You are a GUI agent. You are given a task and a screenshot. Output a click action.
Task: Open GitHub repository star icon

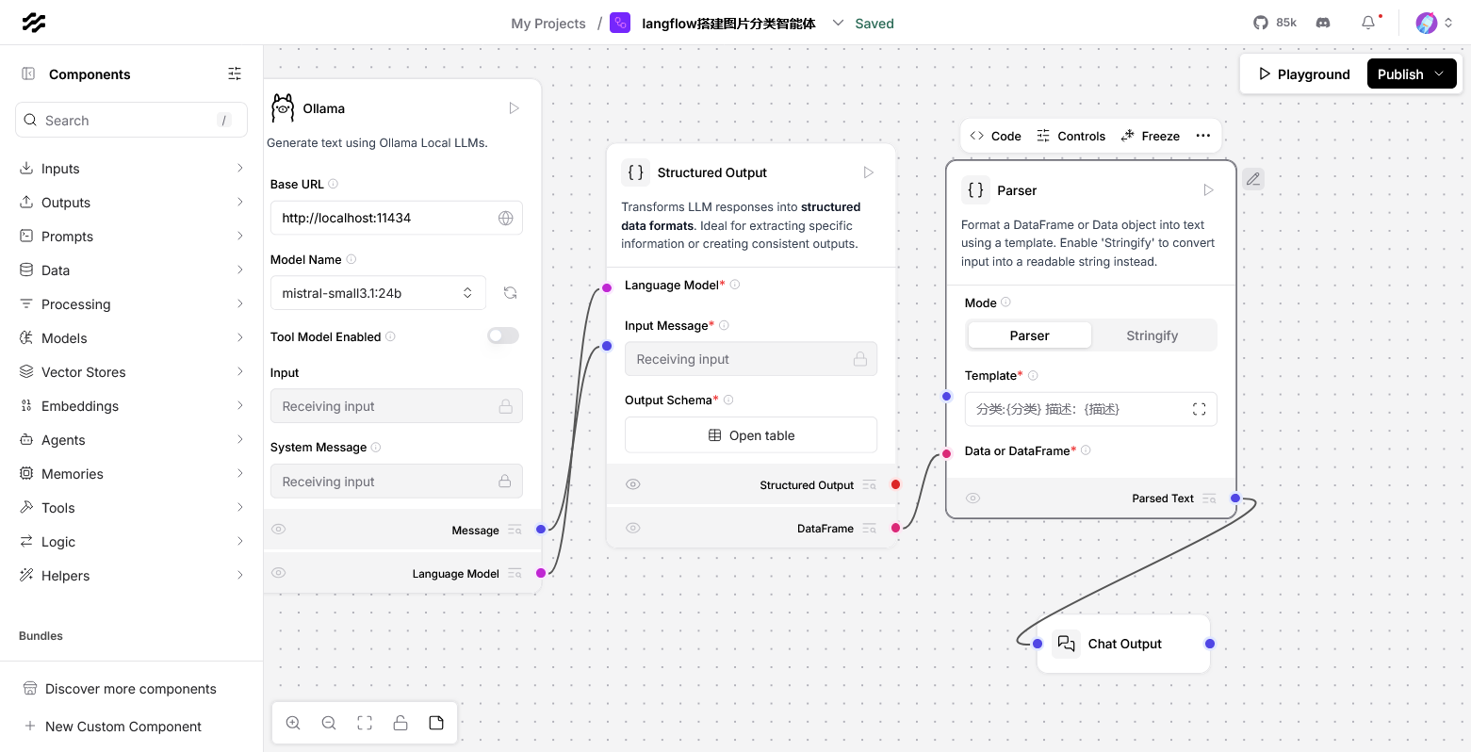point(1261,23)
